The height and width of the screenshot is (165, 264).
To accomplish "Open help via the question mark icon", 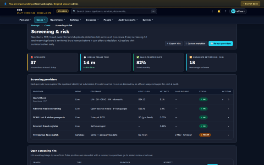I will coord(225,11).
